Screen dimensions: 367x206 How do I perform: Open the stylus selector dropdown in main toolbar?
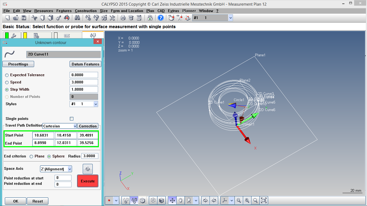pyautogui.click(x=230, y=18)
